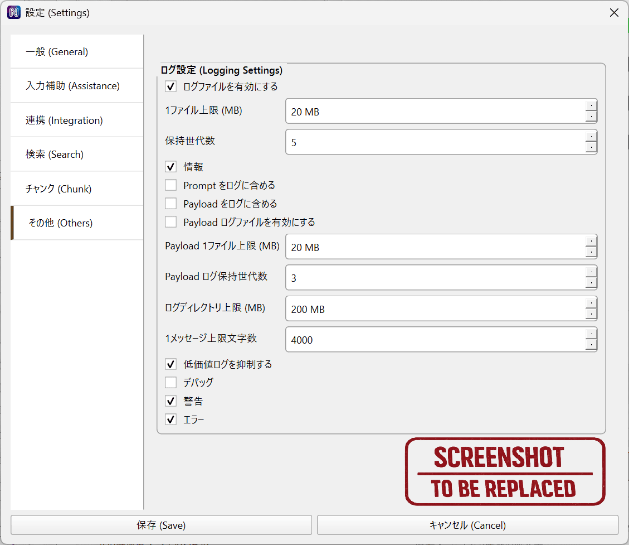Turn on the デバッグ log level checkbox
The image size is (629, 545).
click(171, 383)
